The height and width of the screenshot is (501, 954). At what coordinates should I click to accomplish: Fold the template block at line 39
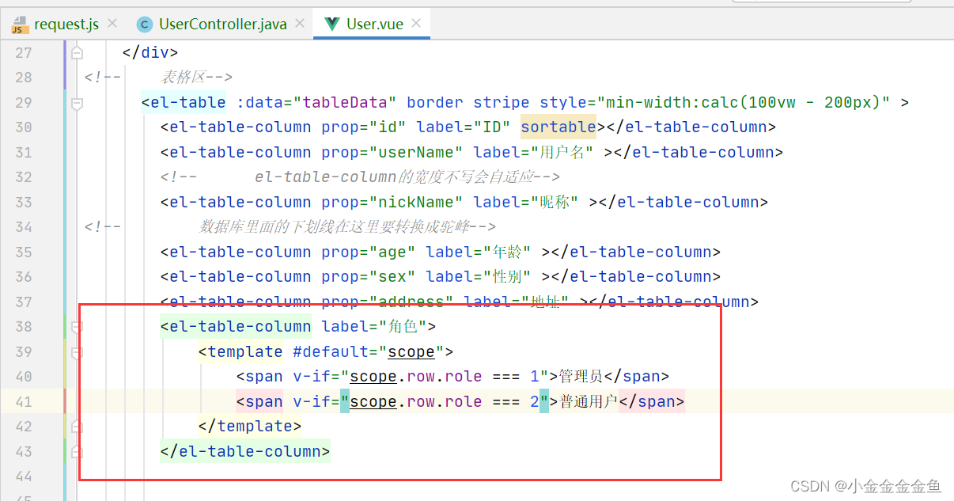(77, 352)
